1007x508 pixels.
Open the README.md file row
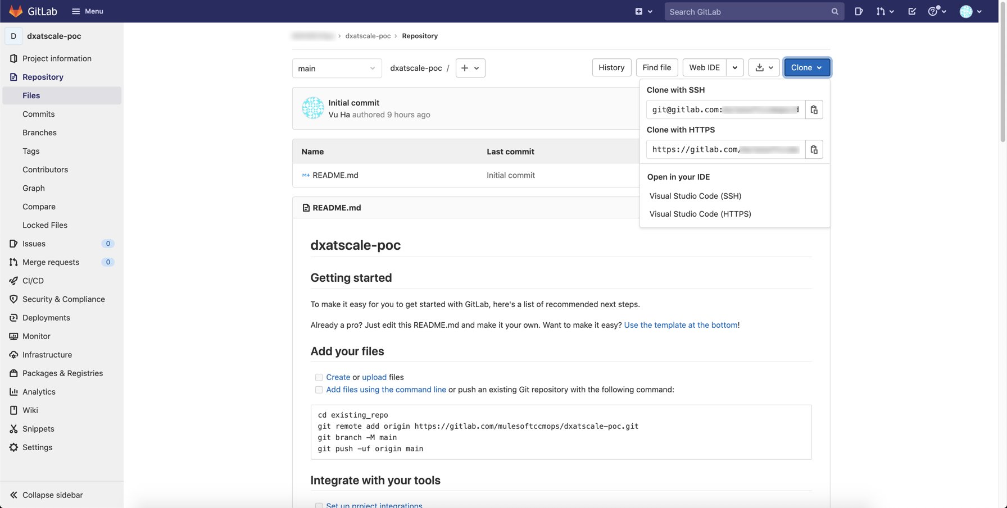(x=466, y=175)
